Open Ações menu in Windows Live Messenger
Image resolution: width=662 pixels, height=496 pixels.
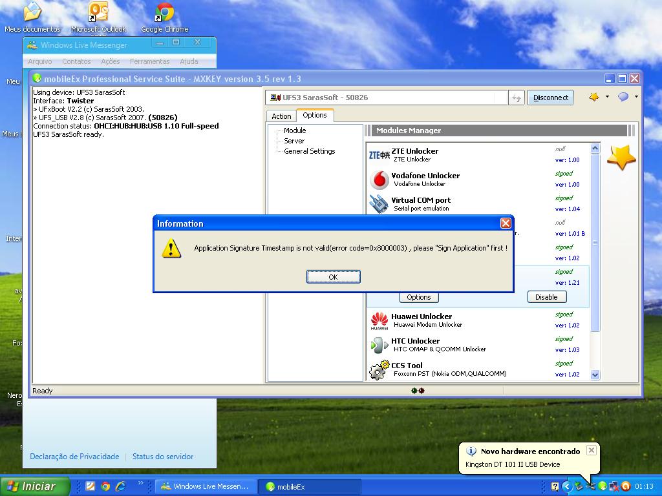click(x=110, y=61)
